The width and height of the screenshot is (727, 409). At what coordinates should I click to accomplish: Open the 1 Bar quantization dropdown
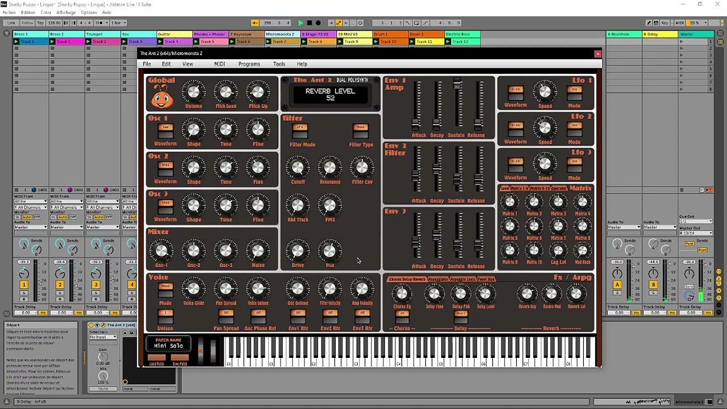(x=118, y=23)
